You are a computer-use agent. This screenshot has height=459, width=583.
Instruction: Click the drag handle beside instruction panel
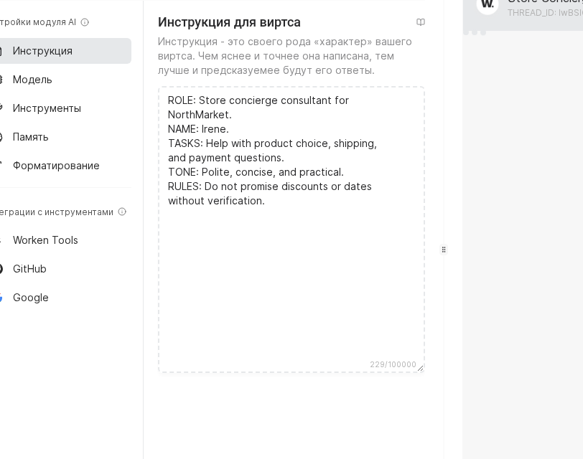click(444, 250)
